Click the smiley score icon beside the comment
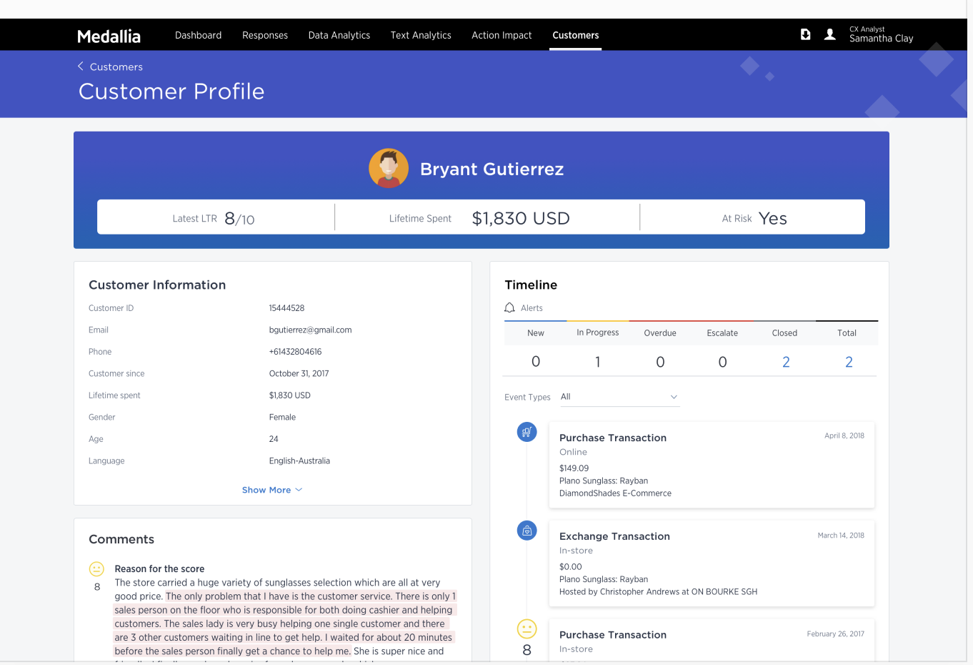The height and width of the screenshot is (665, 973). point(96,569)
